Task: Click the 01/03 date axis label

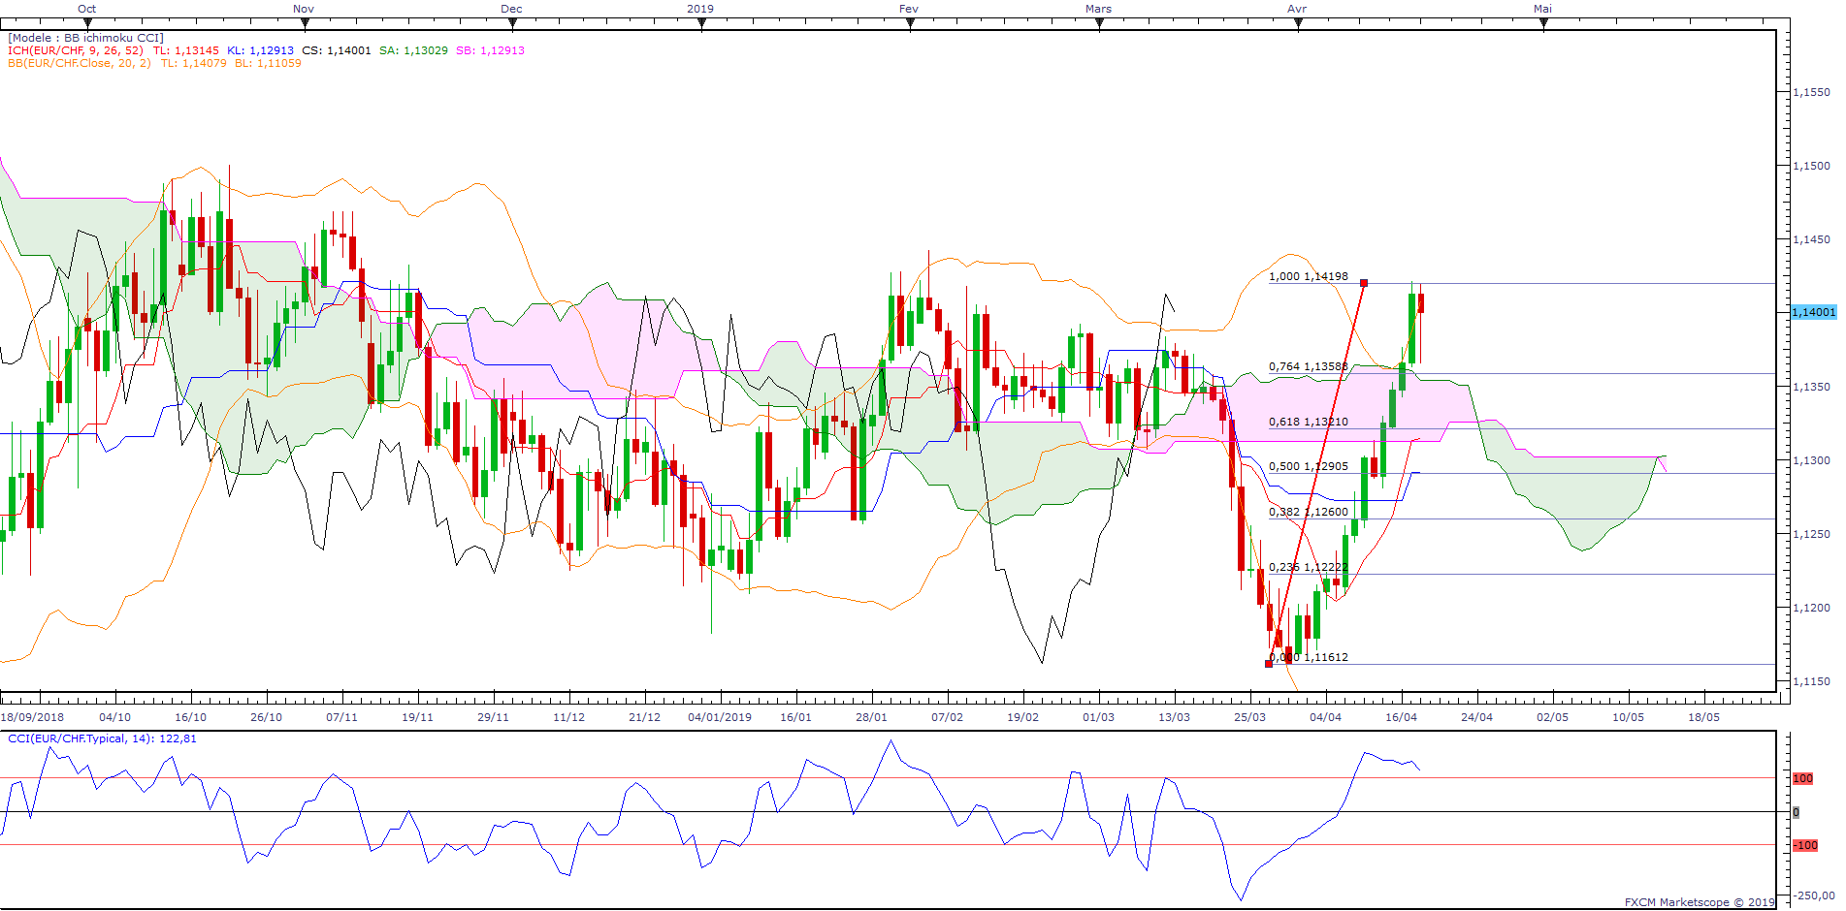Action: click(x=1098, y=717)
